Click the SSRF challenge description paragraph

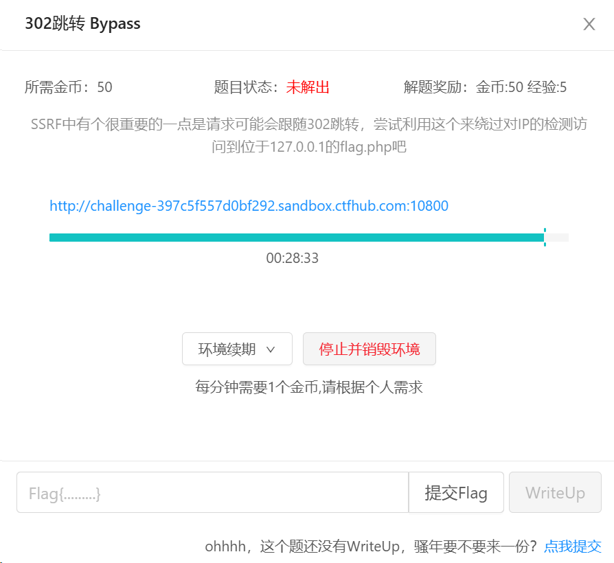(x=309, y=135)
